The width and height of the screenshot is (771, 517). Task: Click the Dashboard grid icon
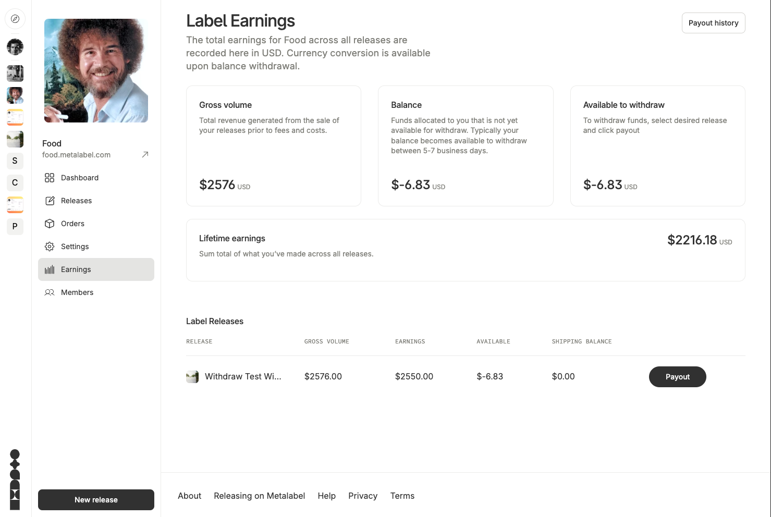coord(50,178)
